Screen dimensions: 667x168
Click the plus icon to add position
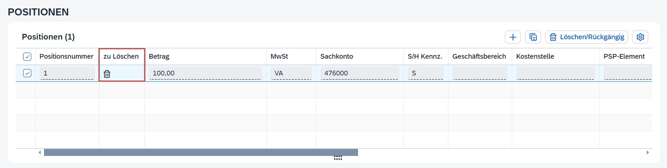[x=513, y=37]
